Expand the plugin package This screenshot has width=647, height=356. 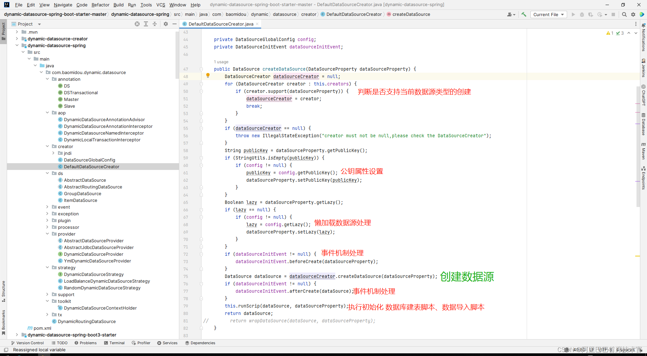(x=47, y=220)
